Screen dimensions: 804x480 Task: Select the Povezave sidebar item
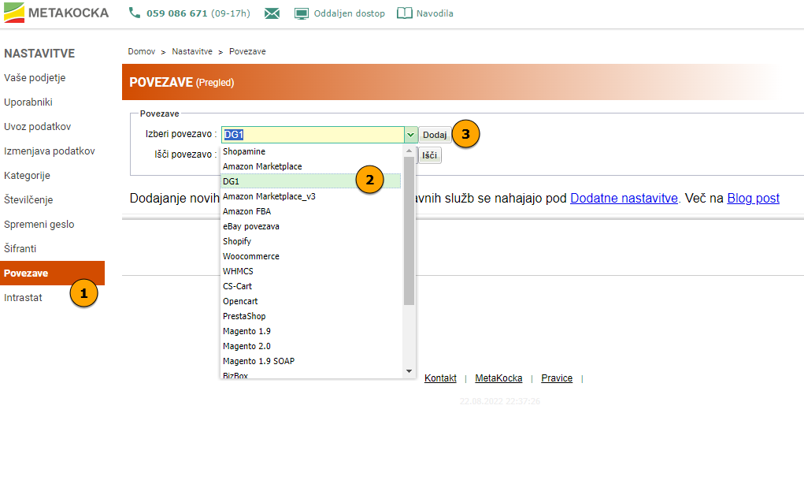(52, 273)
